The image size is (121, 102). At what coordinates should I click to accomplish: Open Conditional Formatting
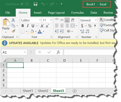[x=107, y=20]
